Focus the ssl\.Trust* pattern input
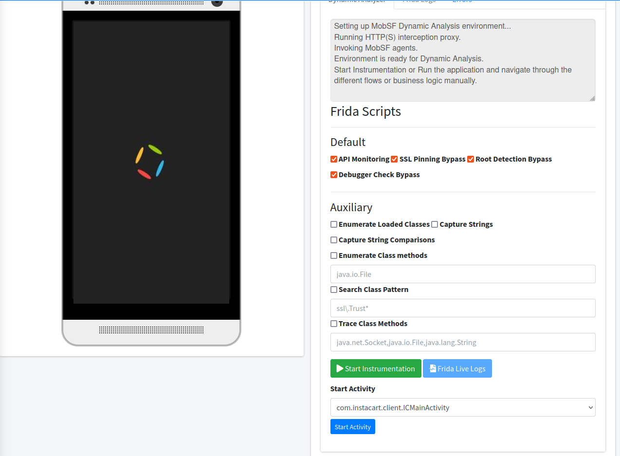620x456 pixels. (463, 308)
